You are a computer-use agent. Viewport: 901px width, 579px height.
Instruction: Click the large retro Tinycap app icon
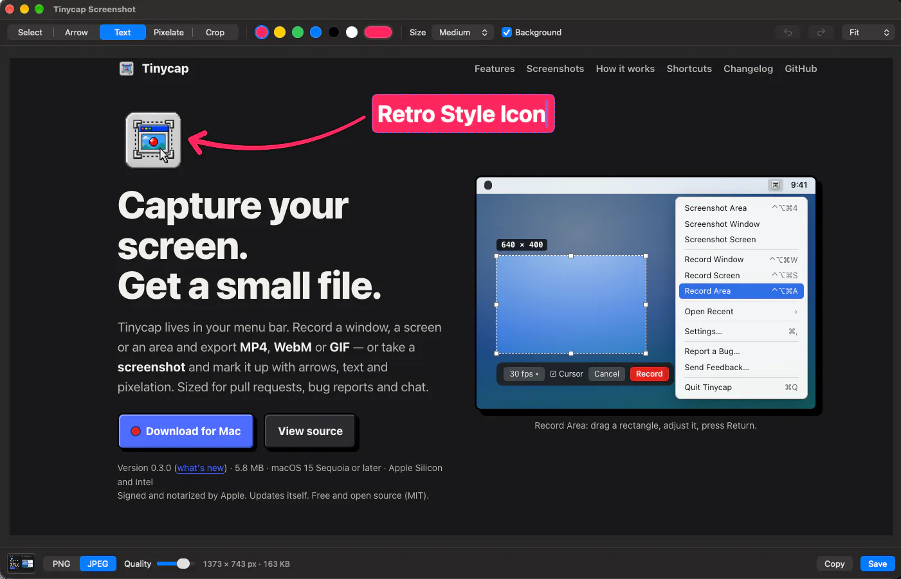point(153,140)
